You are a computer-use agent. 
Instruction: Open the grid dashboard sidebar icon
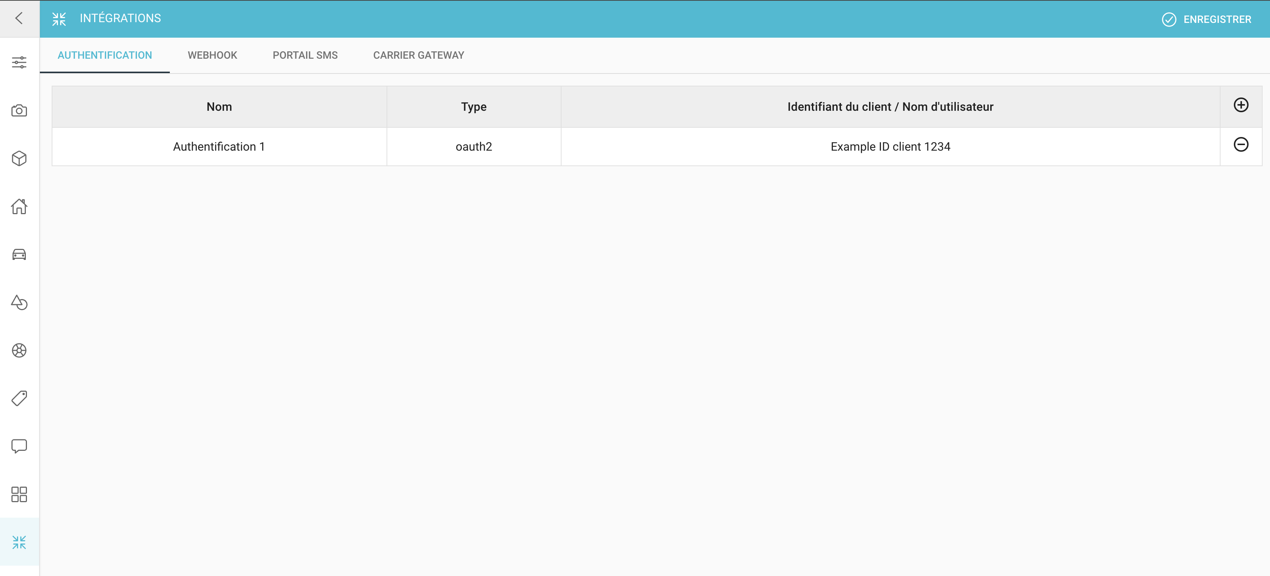[x=19, y=494]
